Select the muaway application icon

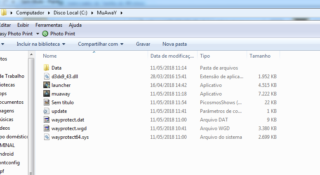[x=46, y=93]
